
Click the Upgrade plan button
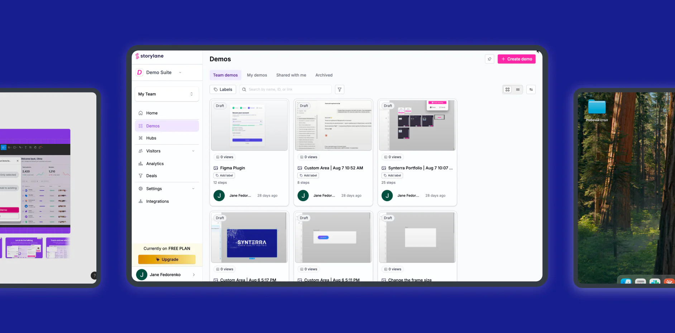[x=167, y=260]
